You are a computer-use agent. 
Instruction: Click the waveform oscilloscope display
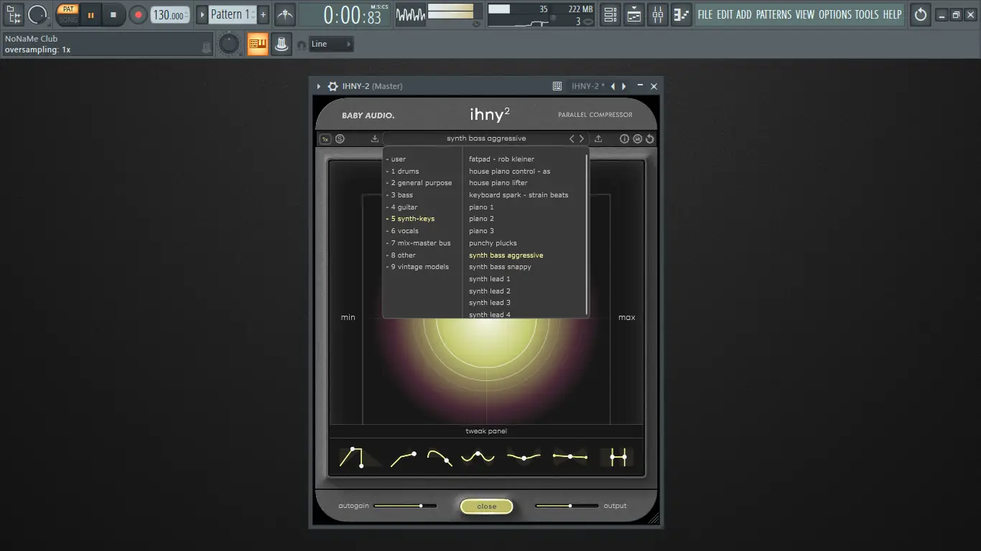[410, 14]
